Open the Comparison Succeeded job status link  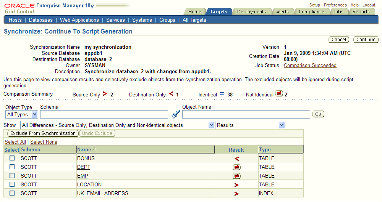pyautogui.click(x=310, y=66)
